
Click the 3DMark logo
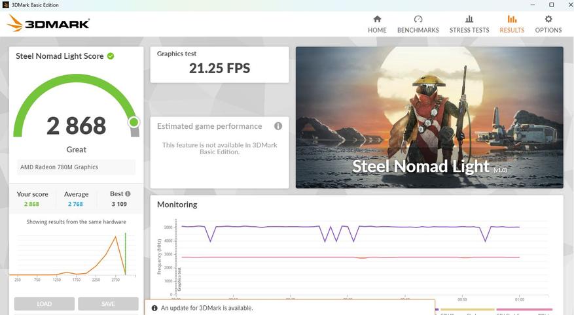(48, 24)
